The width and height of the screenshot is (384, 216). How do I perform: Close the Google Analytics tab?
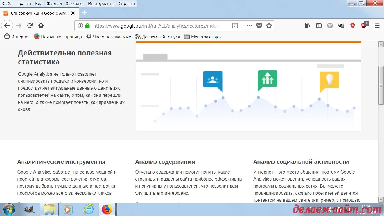pyautogui.click(x=73, y=13)
